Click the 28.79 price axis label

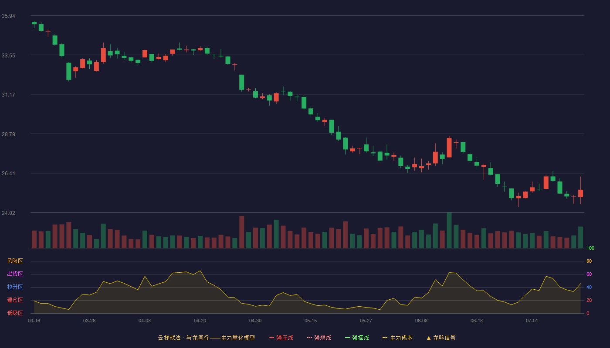point(8,134)
